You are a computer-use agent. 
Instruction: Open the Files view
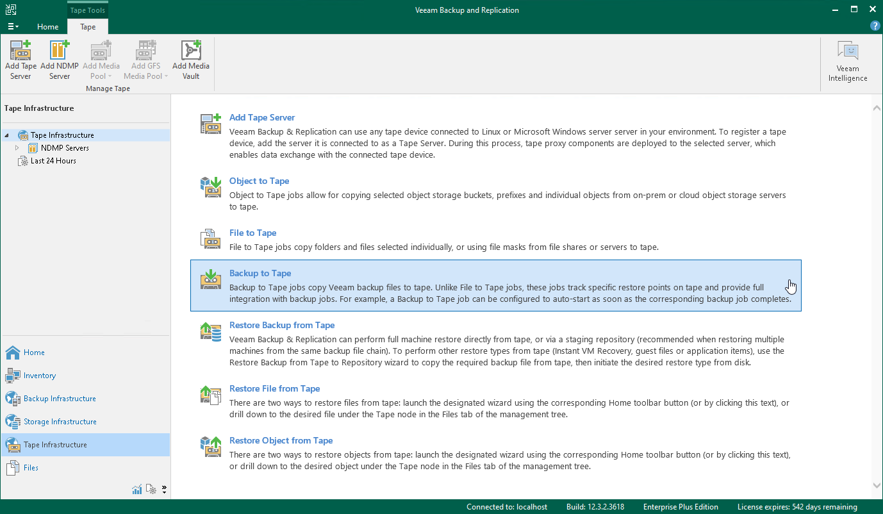(x=85, y=468)
